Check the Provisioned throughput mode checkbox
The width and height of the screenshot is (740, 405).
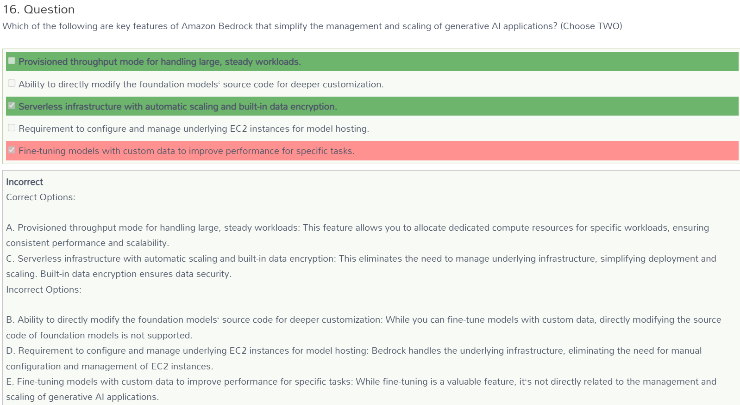click(x=12, y=61)
